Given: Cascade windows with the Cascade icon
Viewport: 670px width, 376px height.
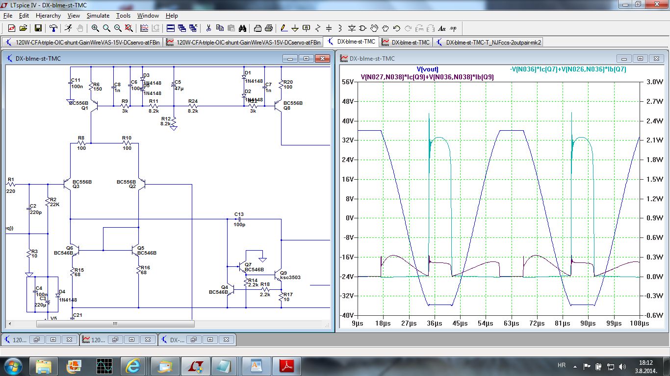Looking at the screenshot, I should [181, 28].
